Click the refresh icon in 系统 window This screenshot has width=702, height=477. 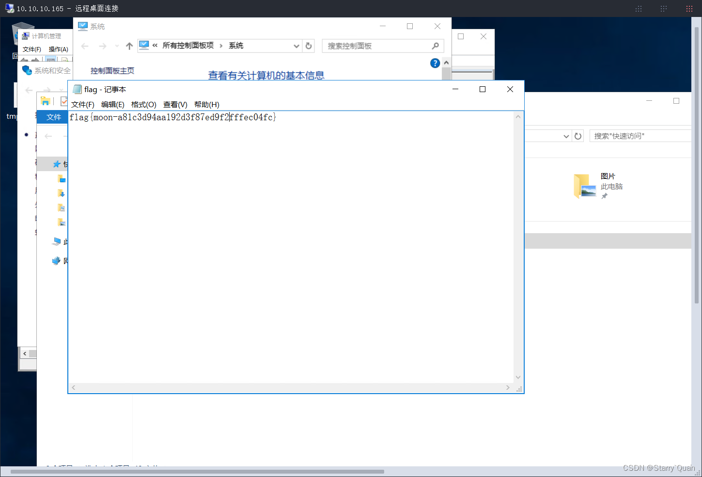pos(309,46)
